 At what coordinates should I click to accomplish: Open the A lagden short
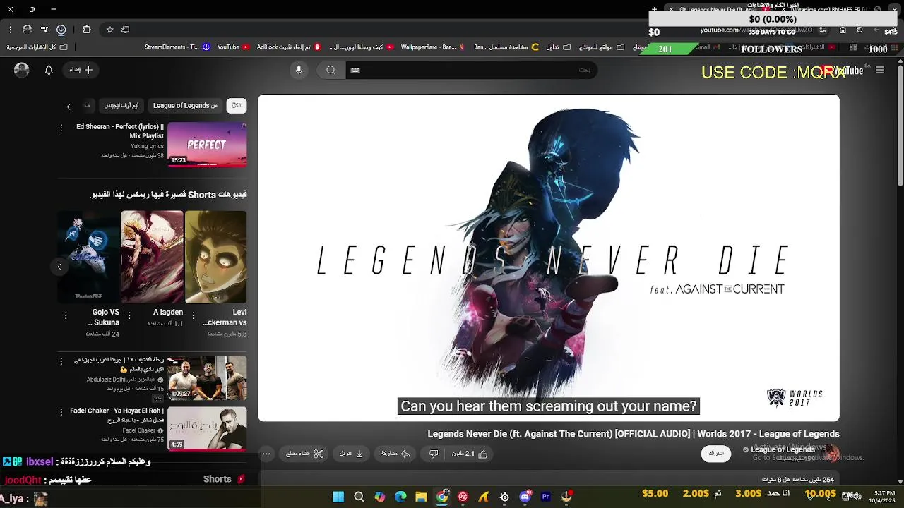pos(152,257)
